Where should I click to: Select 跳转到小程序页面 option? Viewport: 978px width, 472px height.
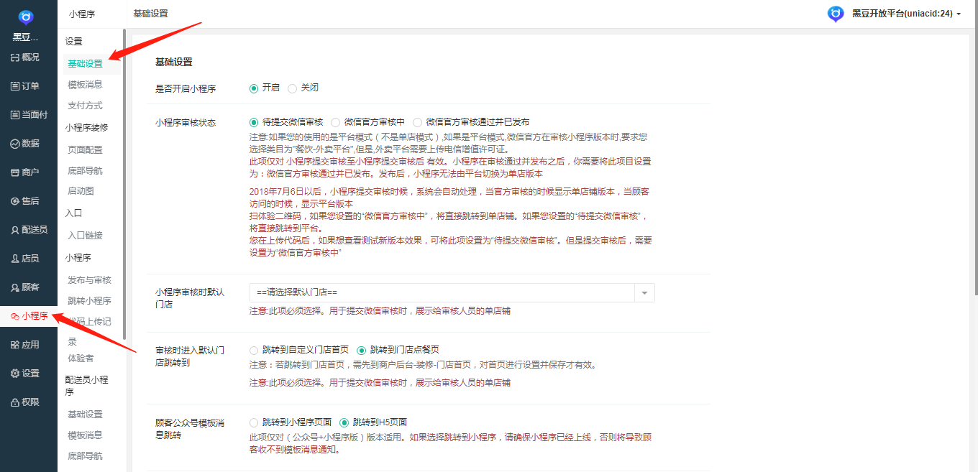pyautogui.click(x=254, y=422)
